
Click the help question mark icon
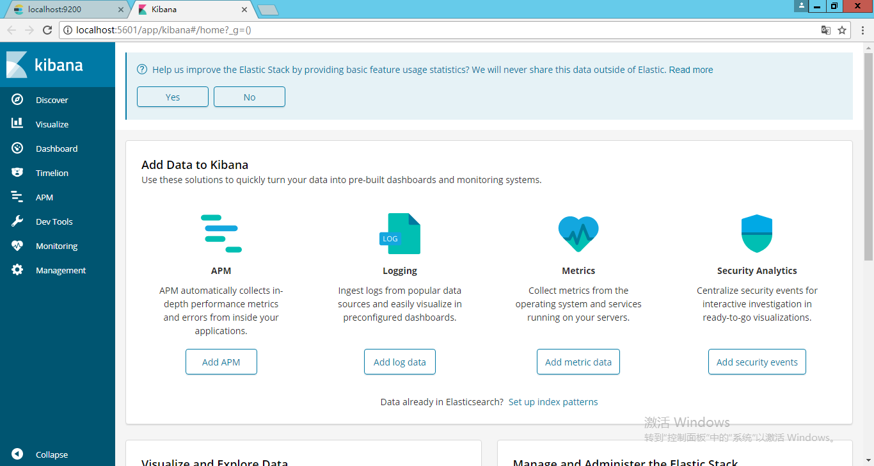coord(142,70)
